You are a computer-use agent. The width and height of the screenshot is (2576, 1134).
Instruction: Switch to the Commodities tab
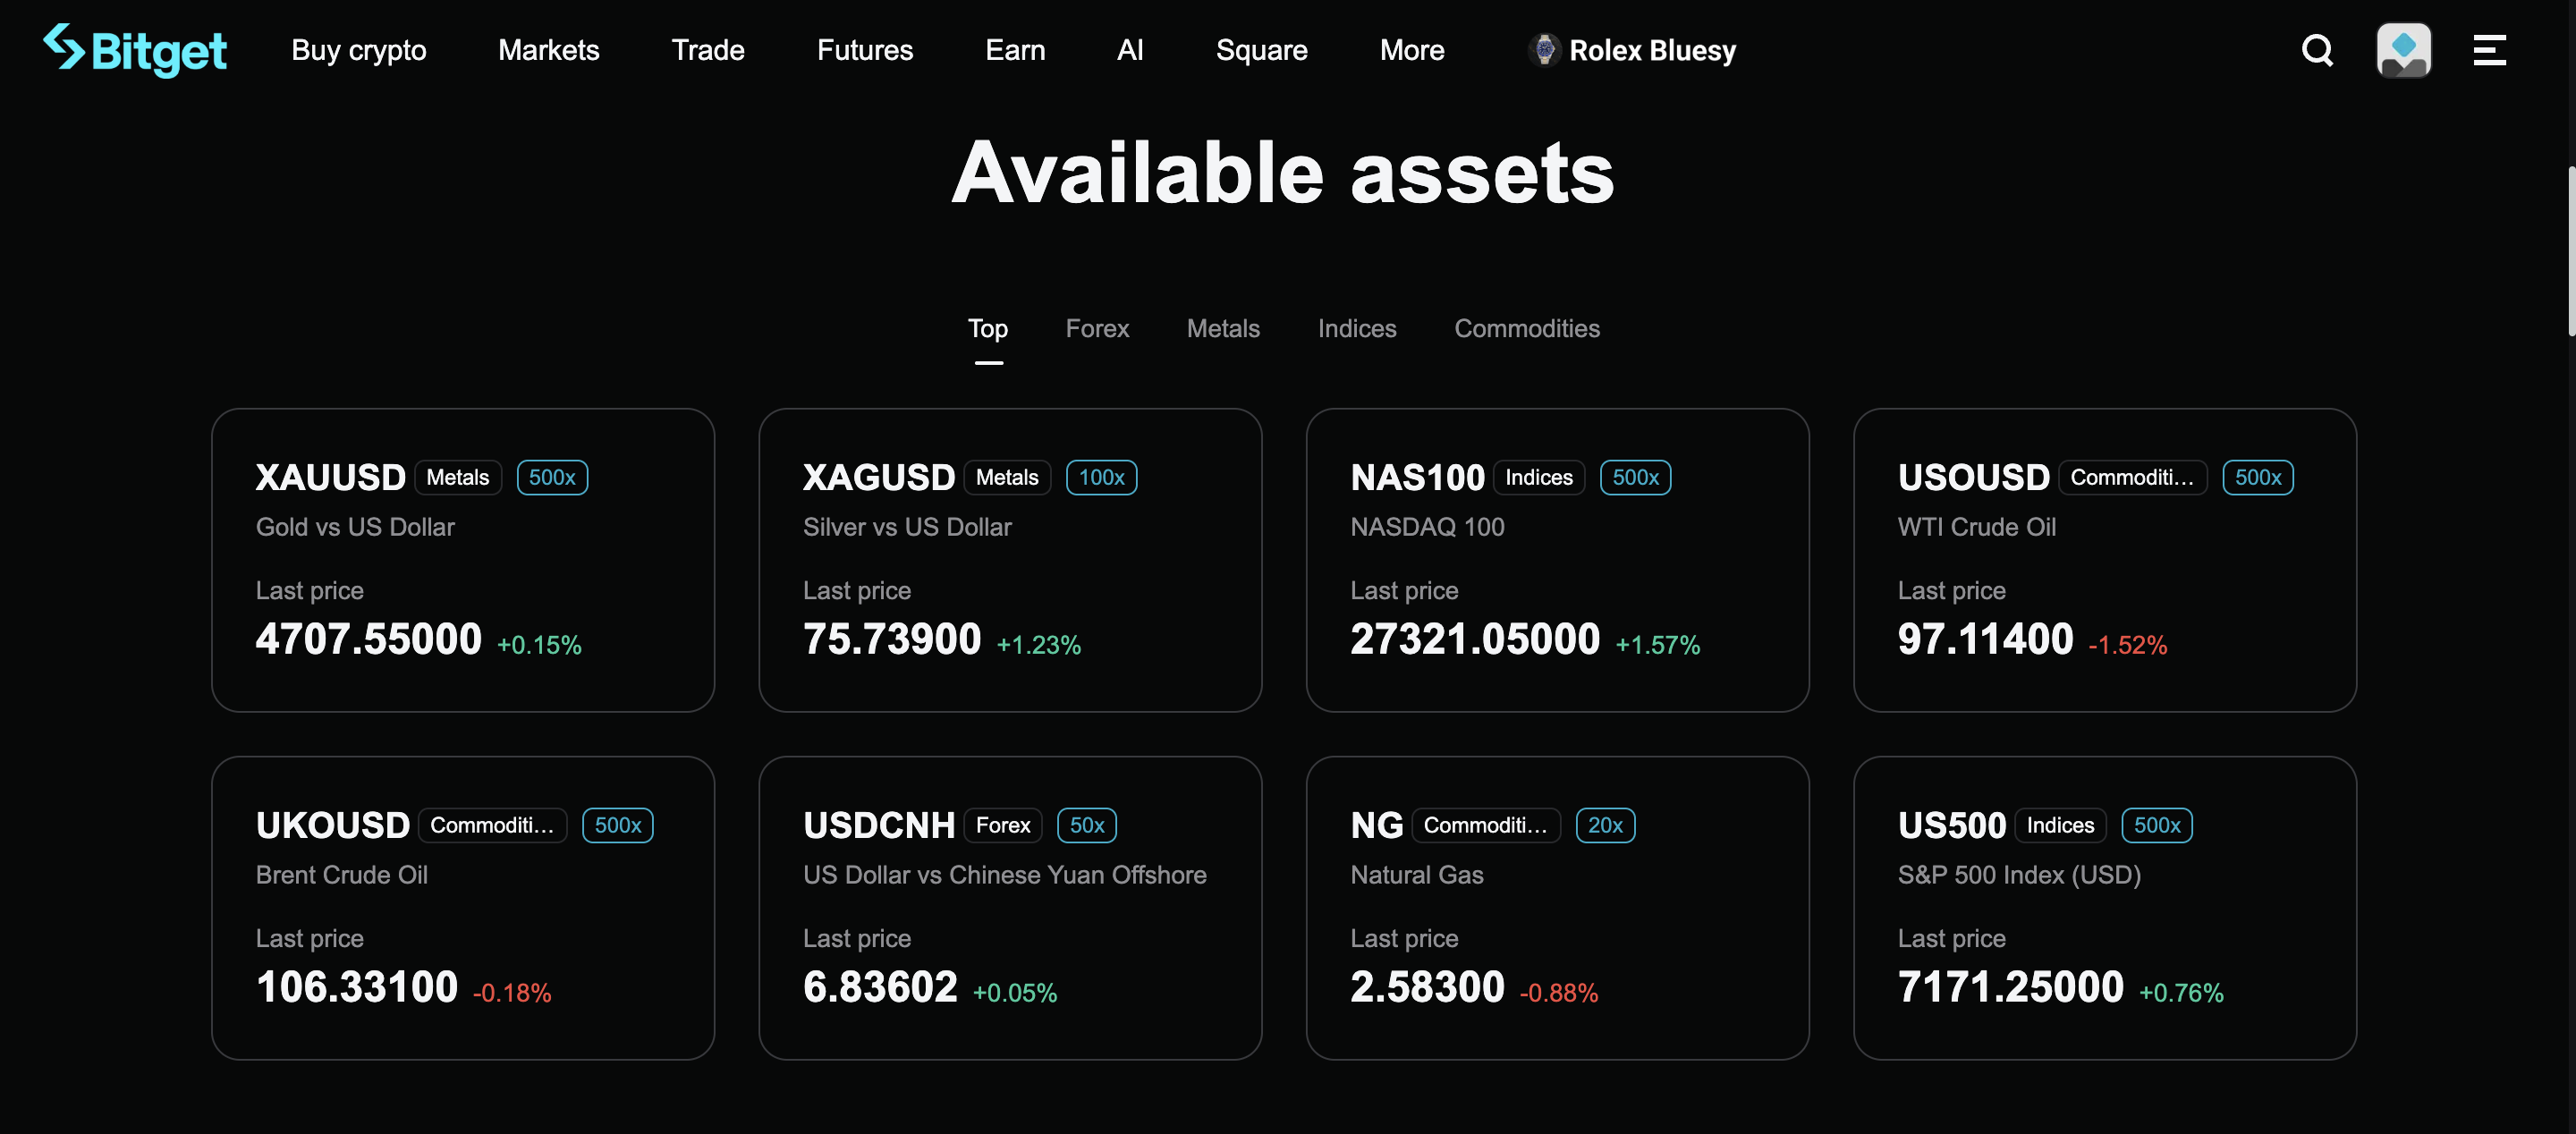click(1526, 328)
